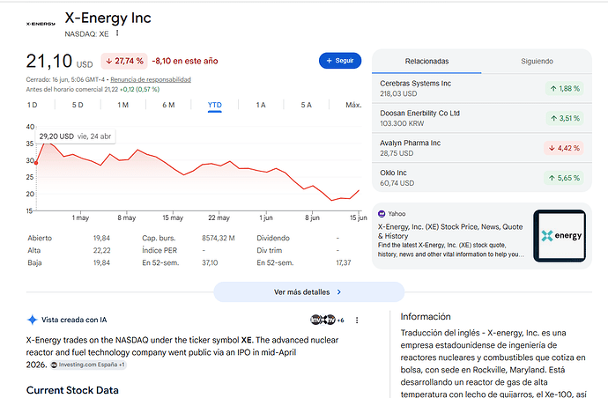Click the 52-week low value 17,37

tap(343, 262)
